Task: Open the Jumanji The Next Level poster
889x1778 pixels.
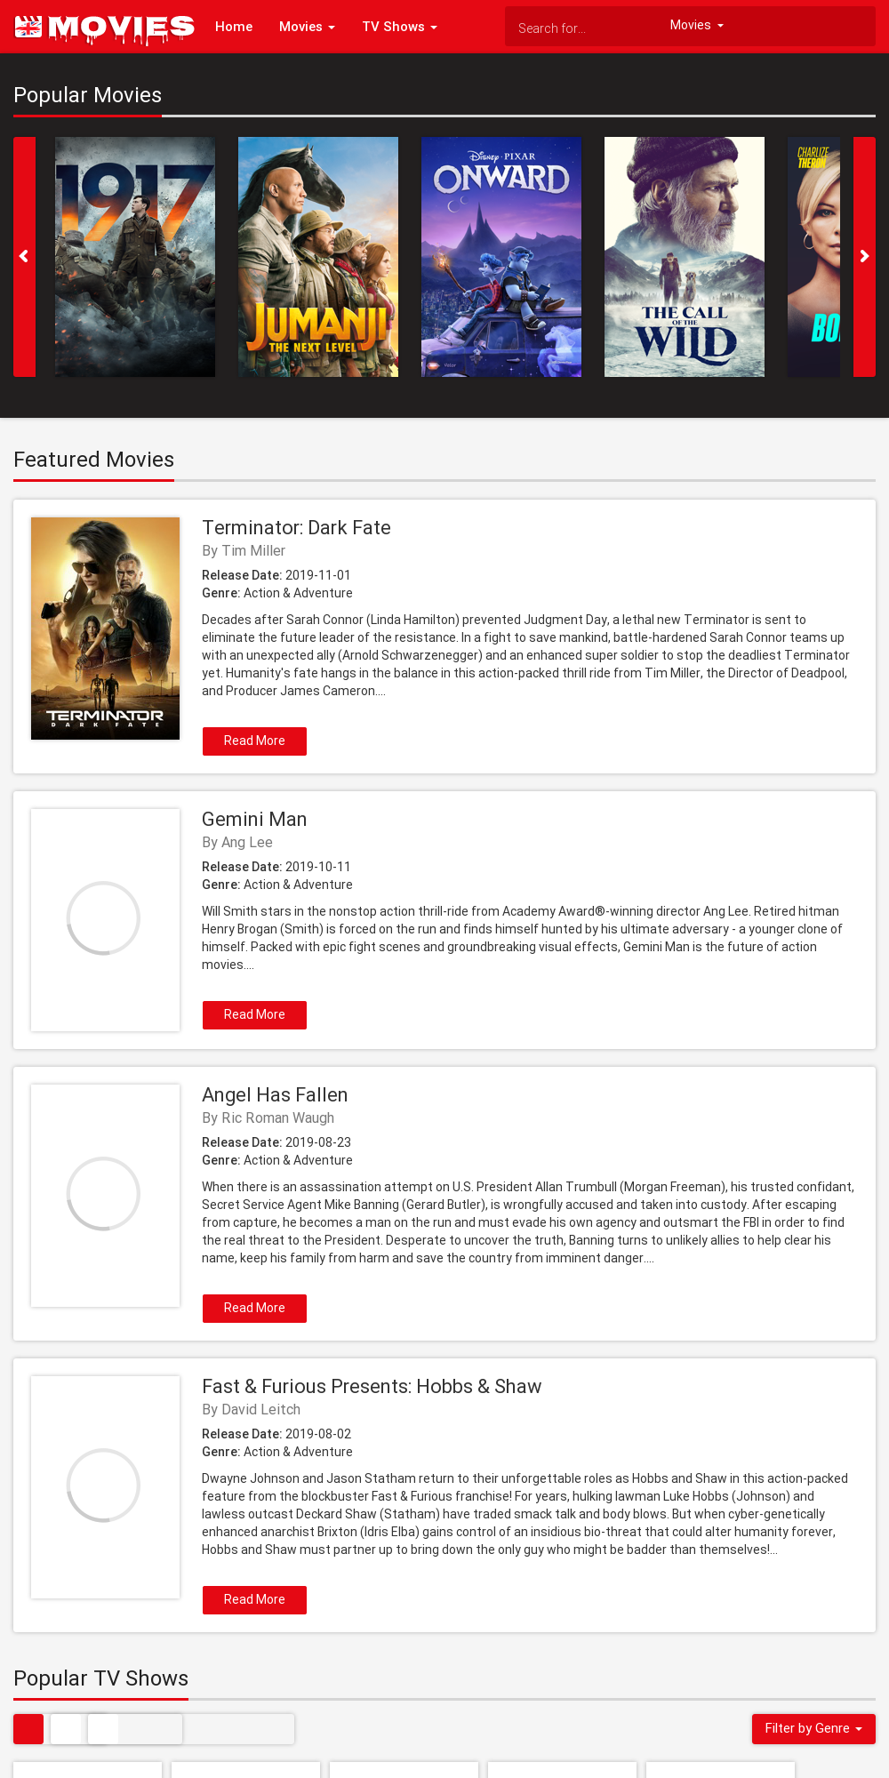Action: (318, 257)
